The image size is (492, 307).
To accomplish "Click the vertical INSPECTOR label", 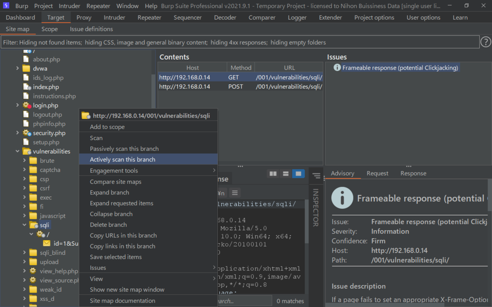I will point(316,208).
